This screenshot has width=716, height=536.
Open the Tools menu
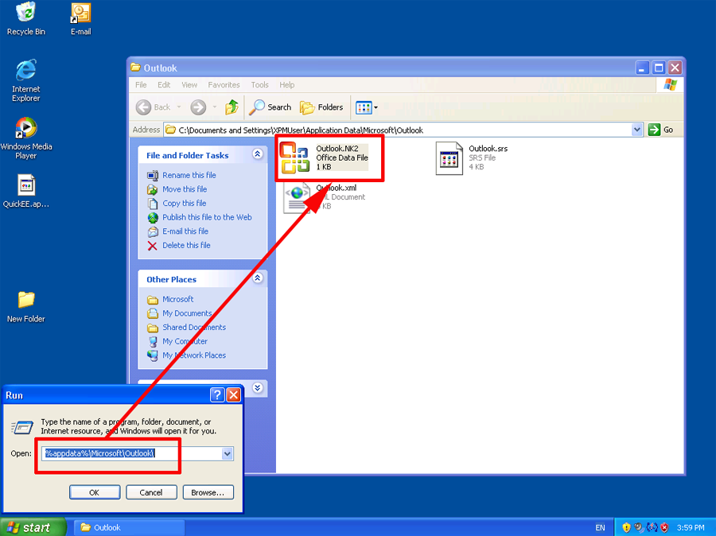(x=259, y=84)
